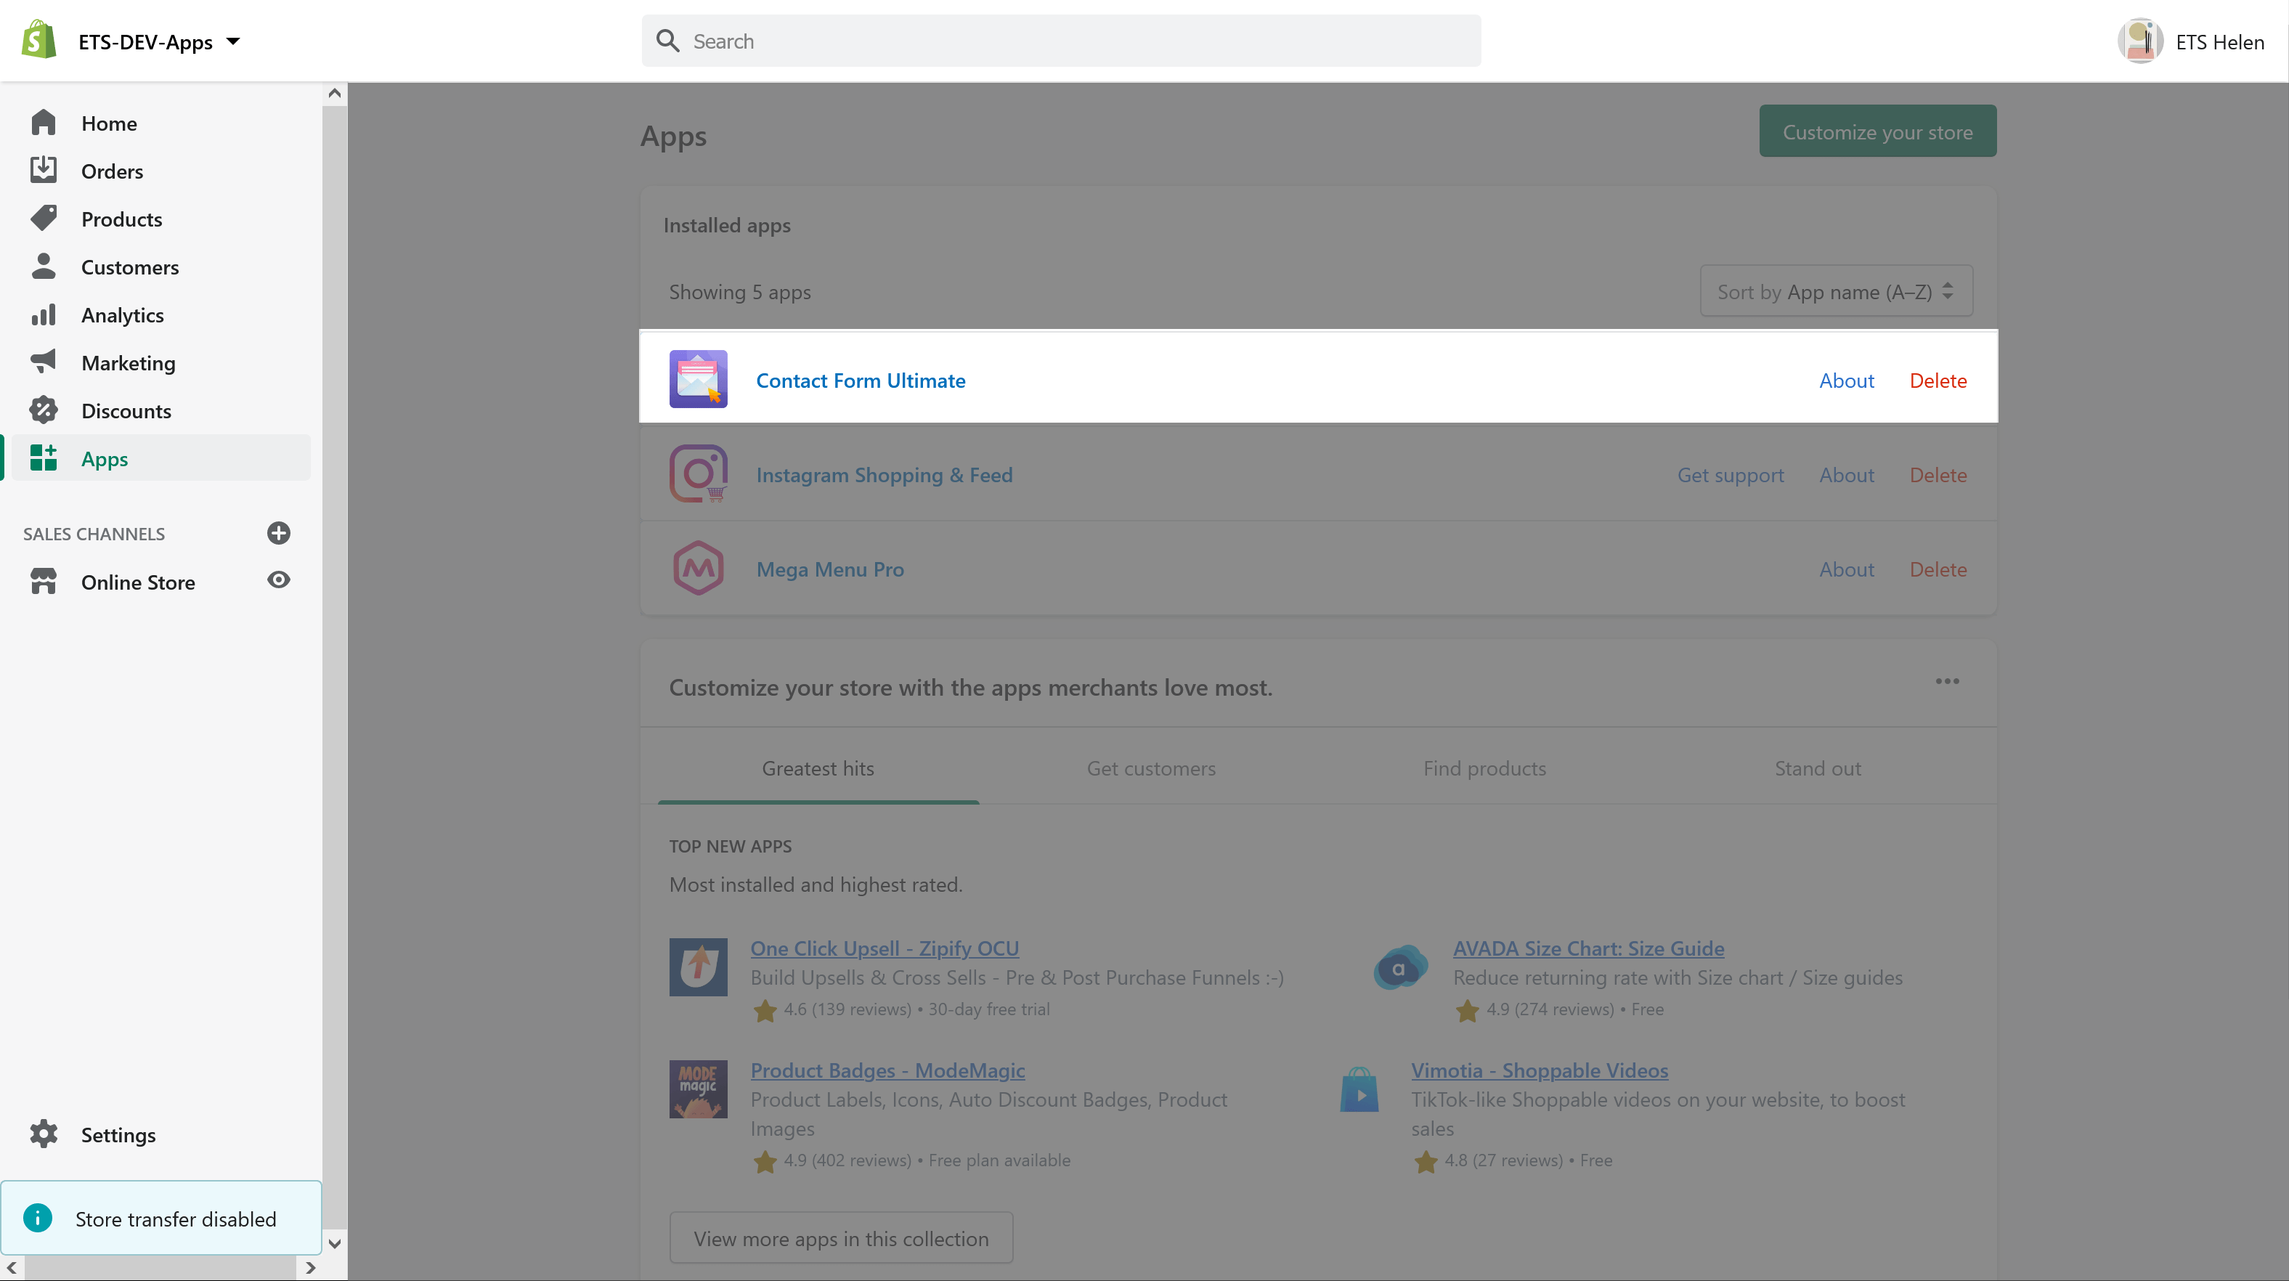Click the Settings gear icon
The image size is (2289, 1281).
[x=43, y=1134]
